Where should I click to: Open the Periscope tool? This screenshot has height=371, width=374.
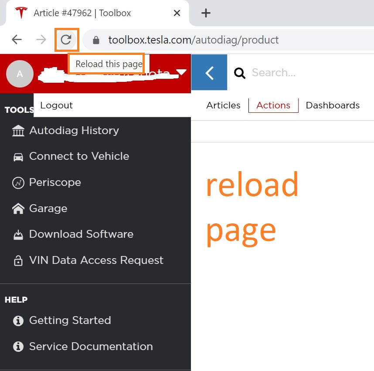55,182
